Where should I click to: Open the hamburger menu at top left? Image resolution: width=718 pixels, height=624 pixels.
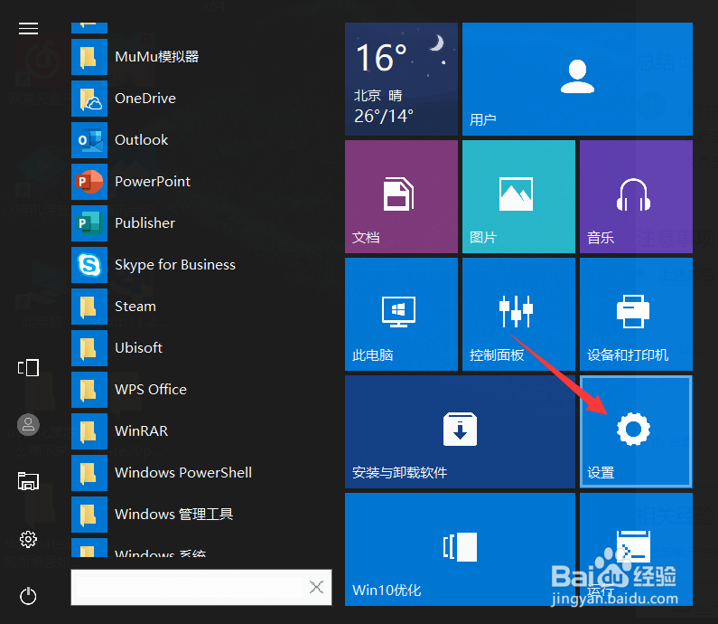tap(28, 28)
